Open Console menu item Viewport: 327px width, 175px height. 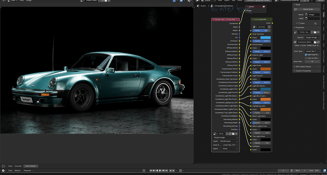tap(18, 166)
